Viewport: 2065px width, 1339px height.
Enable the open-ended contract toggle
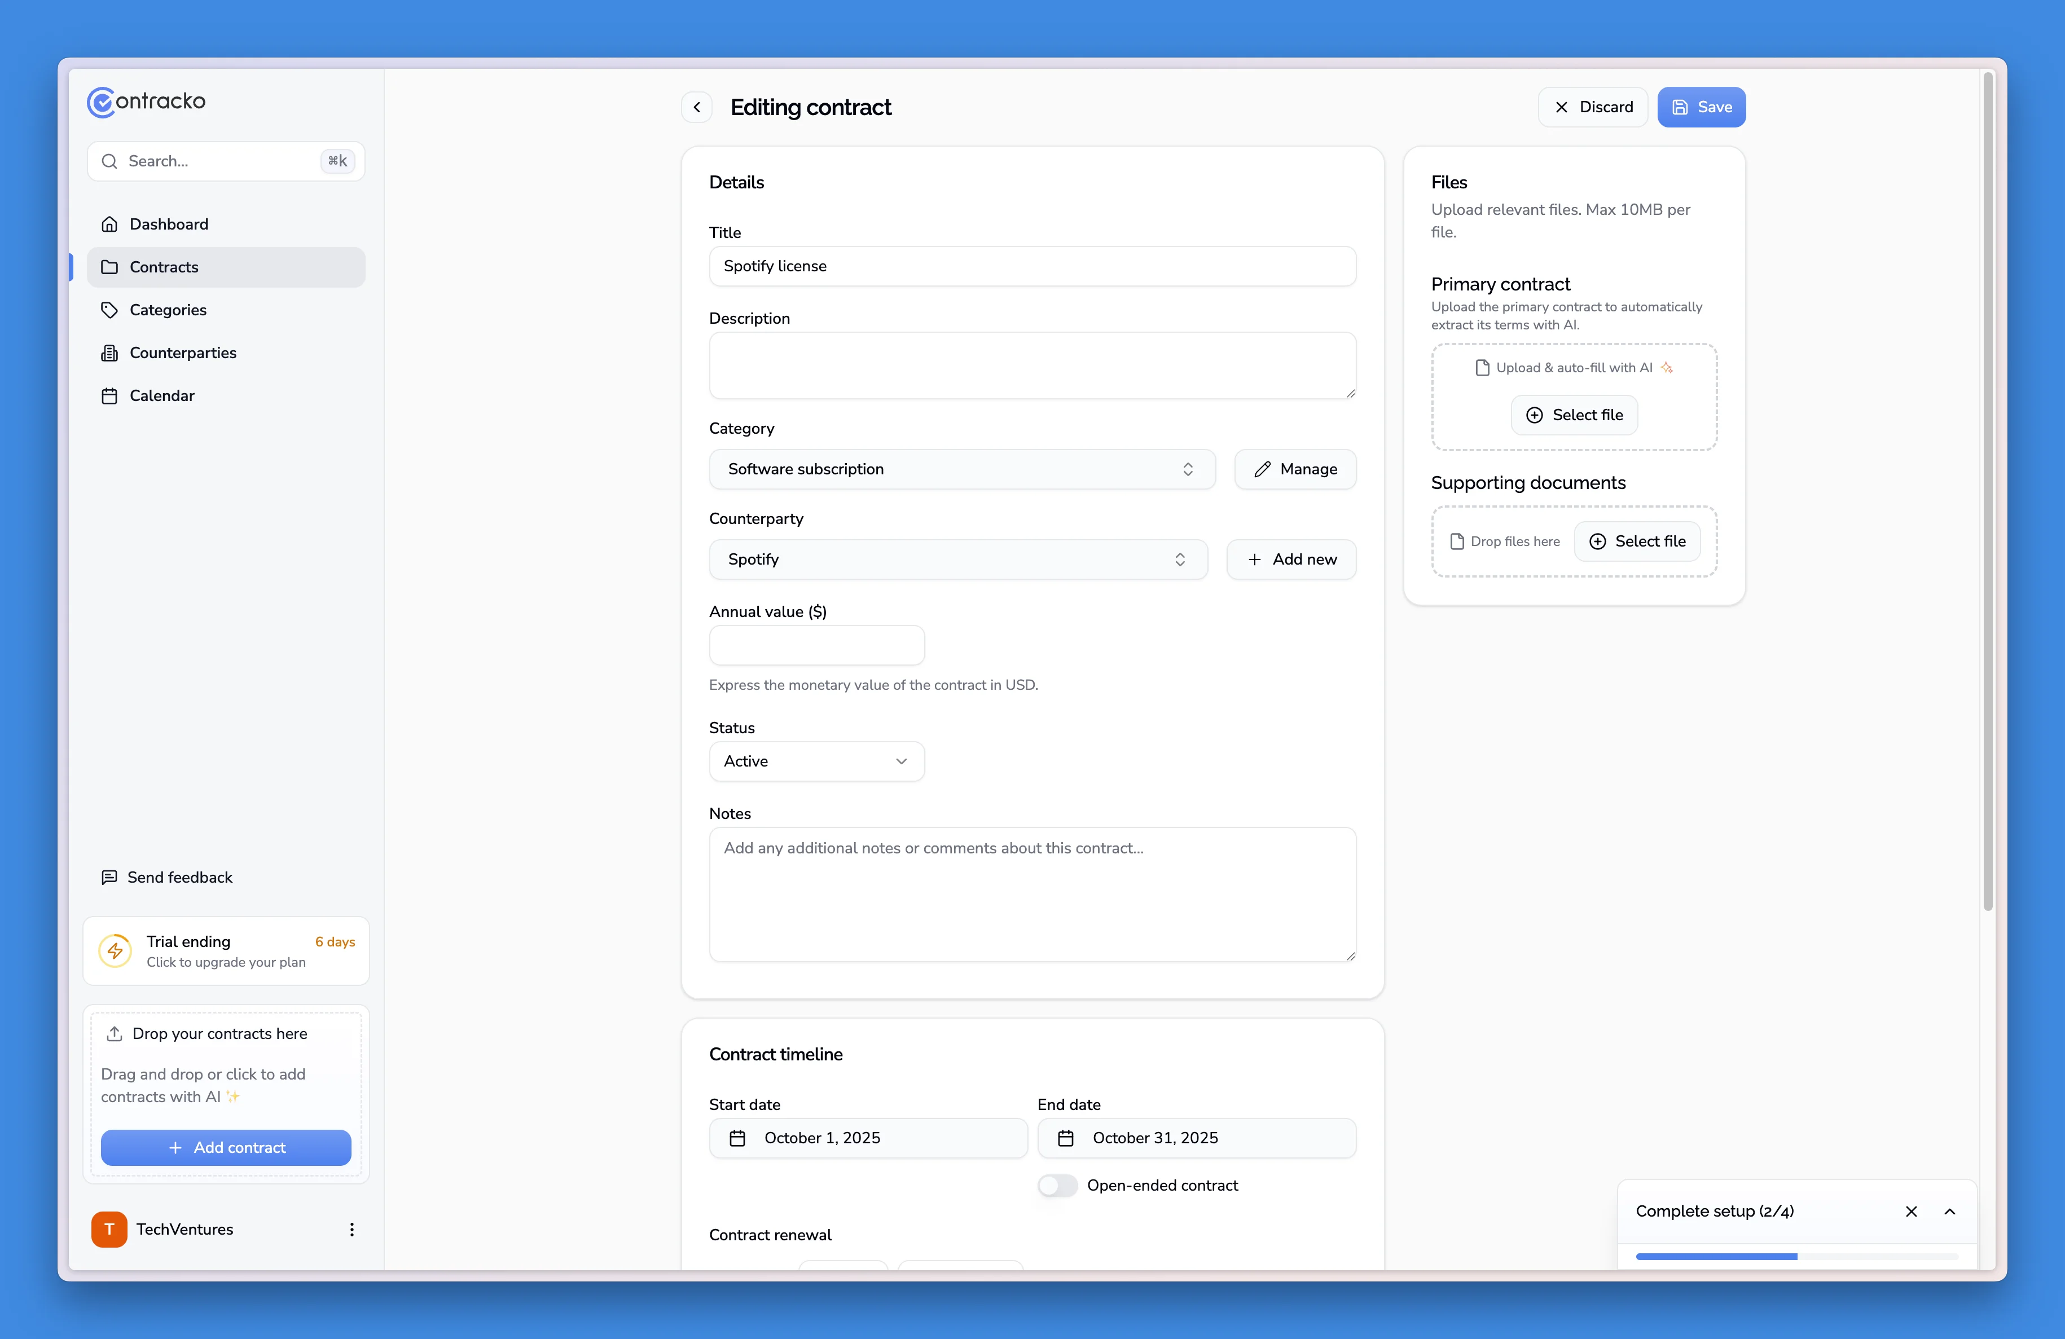(1057, 1184)
